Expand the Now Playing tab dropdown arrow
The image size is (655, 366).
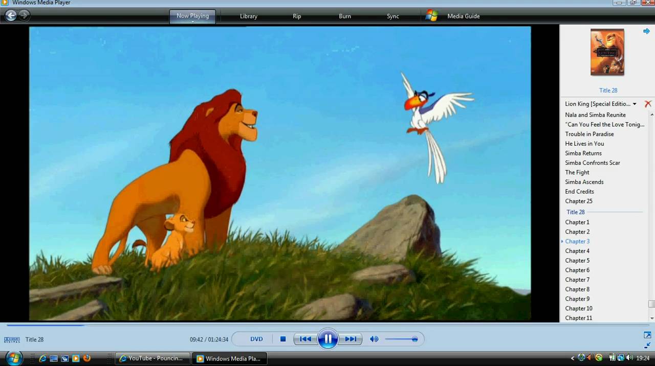(x=192, y=22)
